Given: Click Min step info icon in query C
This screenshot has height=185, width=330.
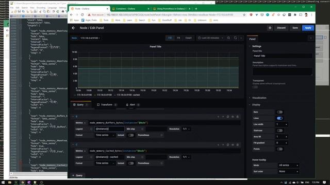Looking at the screenshot, I should (142, 157).
